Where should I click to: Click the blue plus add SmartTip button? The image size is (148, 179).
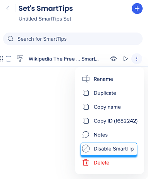137,9
